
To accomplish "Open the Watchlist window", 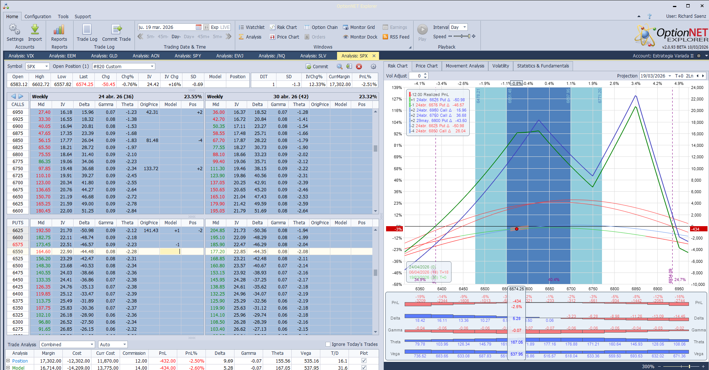I will pos(252,27).
